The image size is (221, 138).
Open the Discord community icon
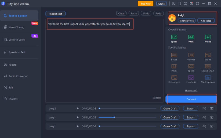pos(186,4)
